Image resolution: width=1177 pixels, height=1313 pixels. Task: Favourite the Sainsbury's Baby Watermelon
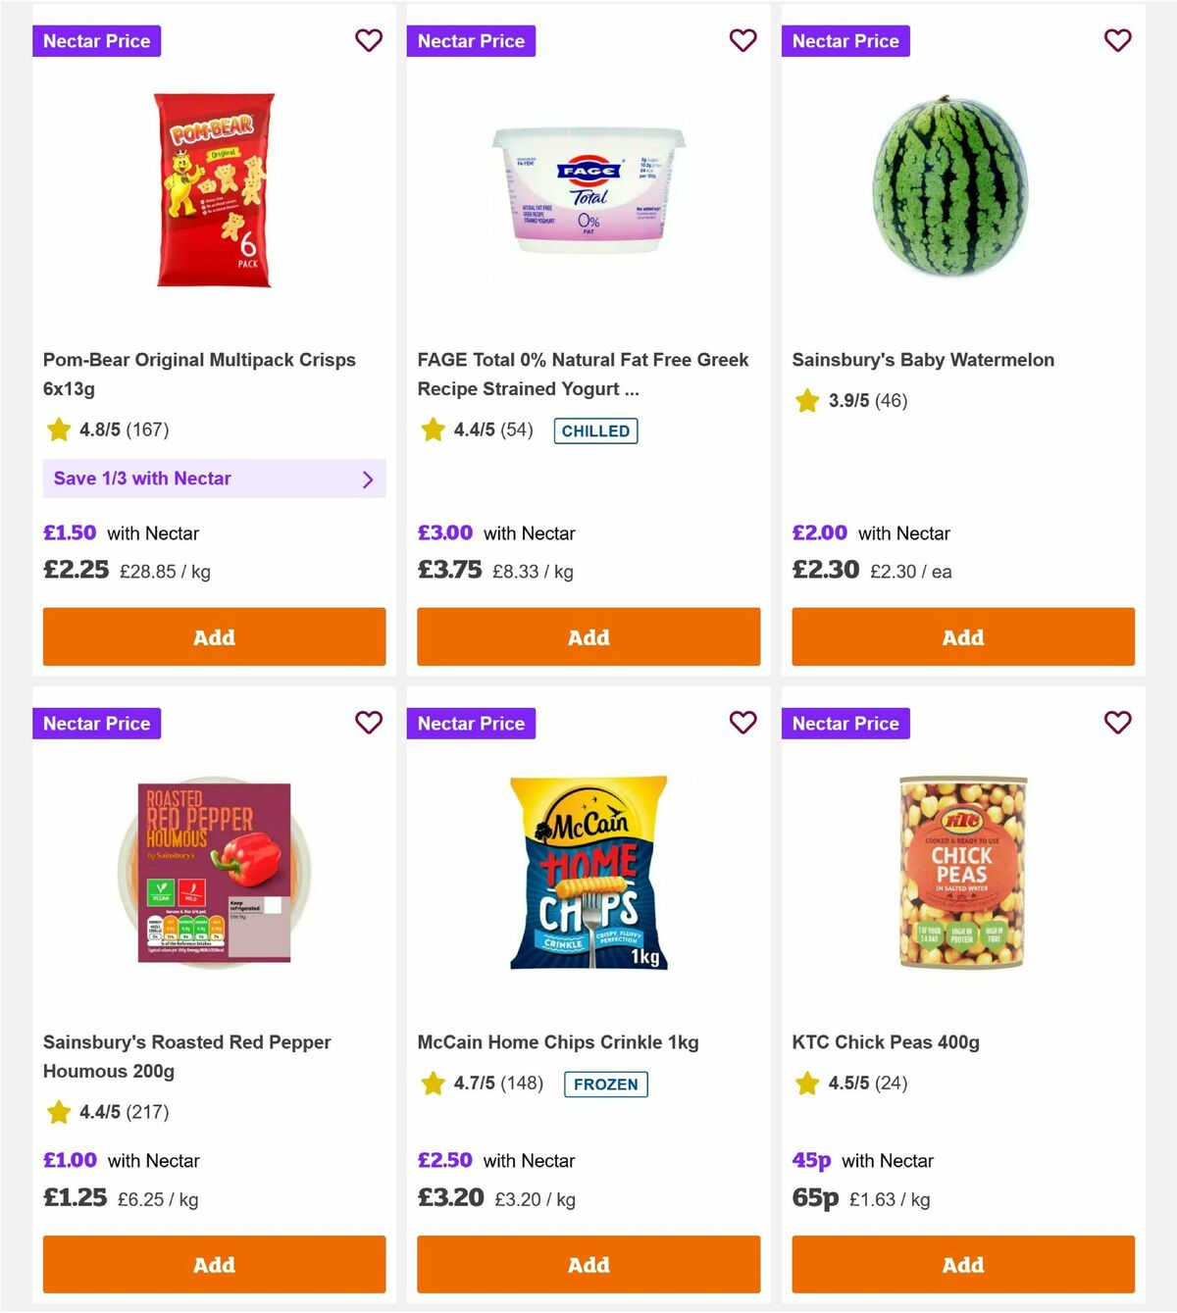[1117, 41]
